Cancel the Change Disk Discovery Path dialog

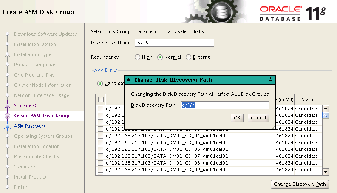tap(258, 118)
